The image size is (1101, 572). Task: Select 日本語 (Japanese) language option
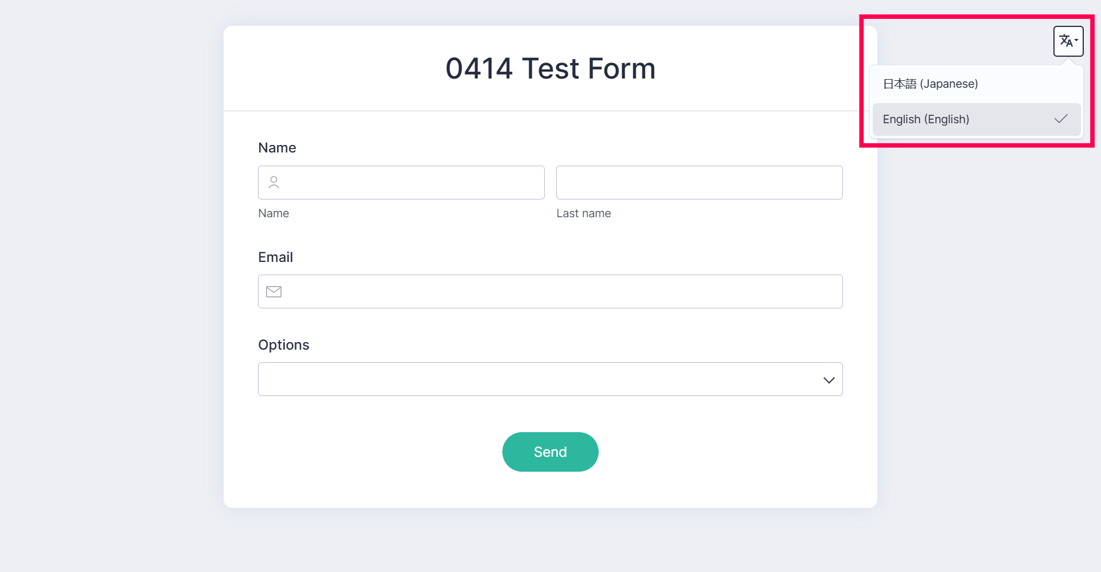click(x=930, y=84)
